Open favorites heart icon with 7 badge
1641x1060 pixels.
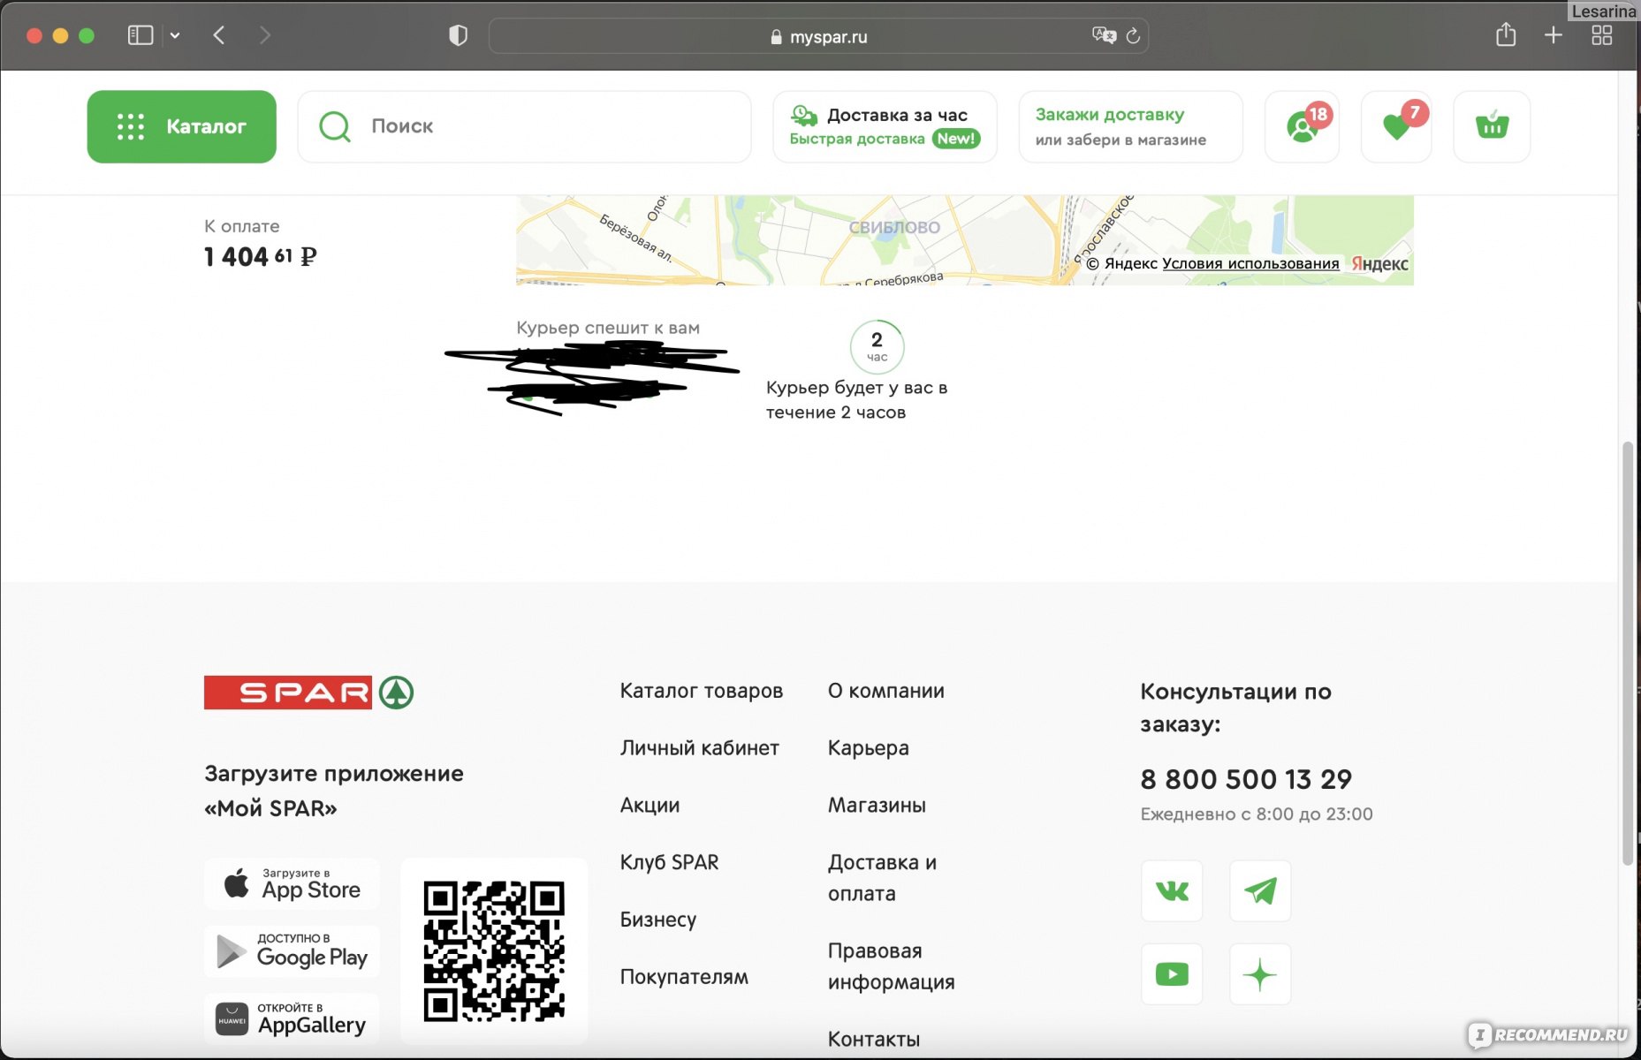tap(1396, 126)
